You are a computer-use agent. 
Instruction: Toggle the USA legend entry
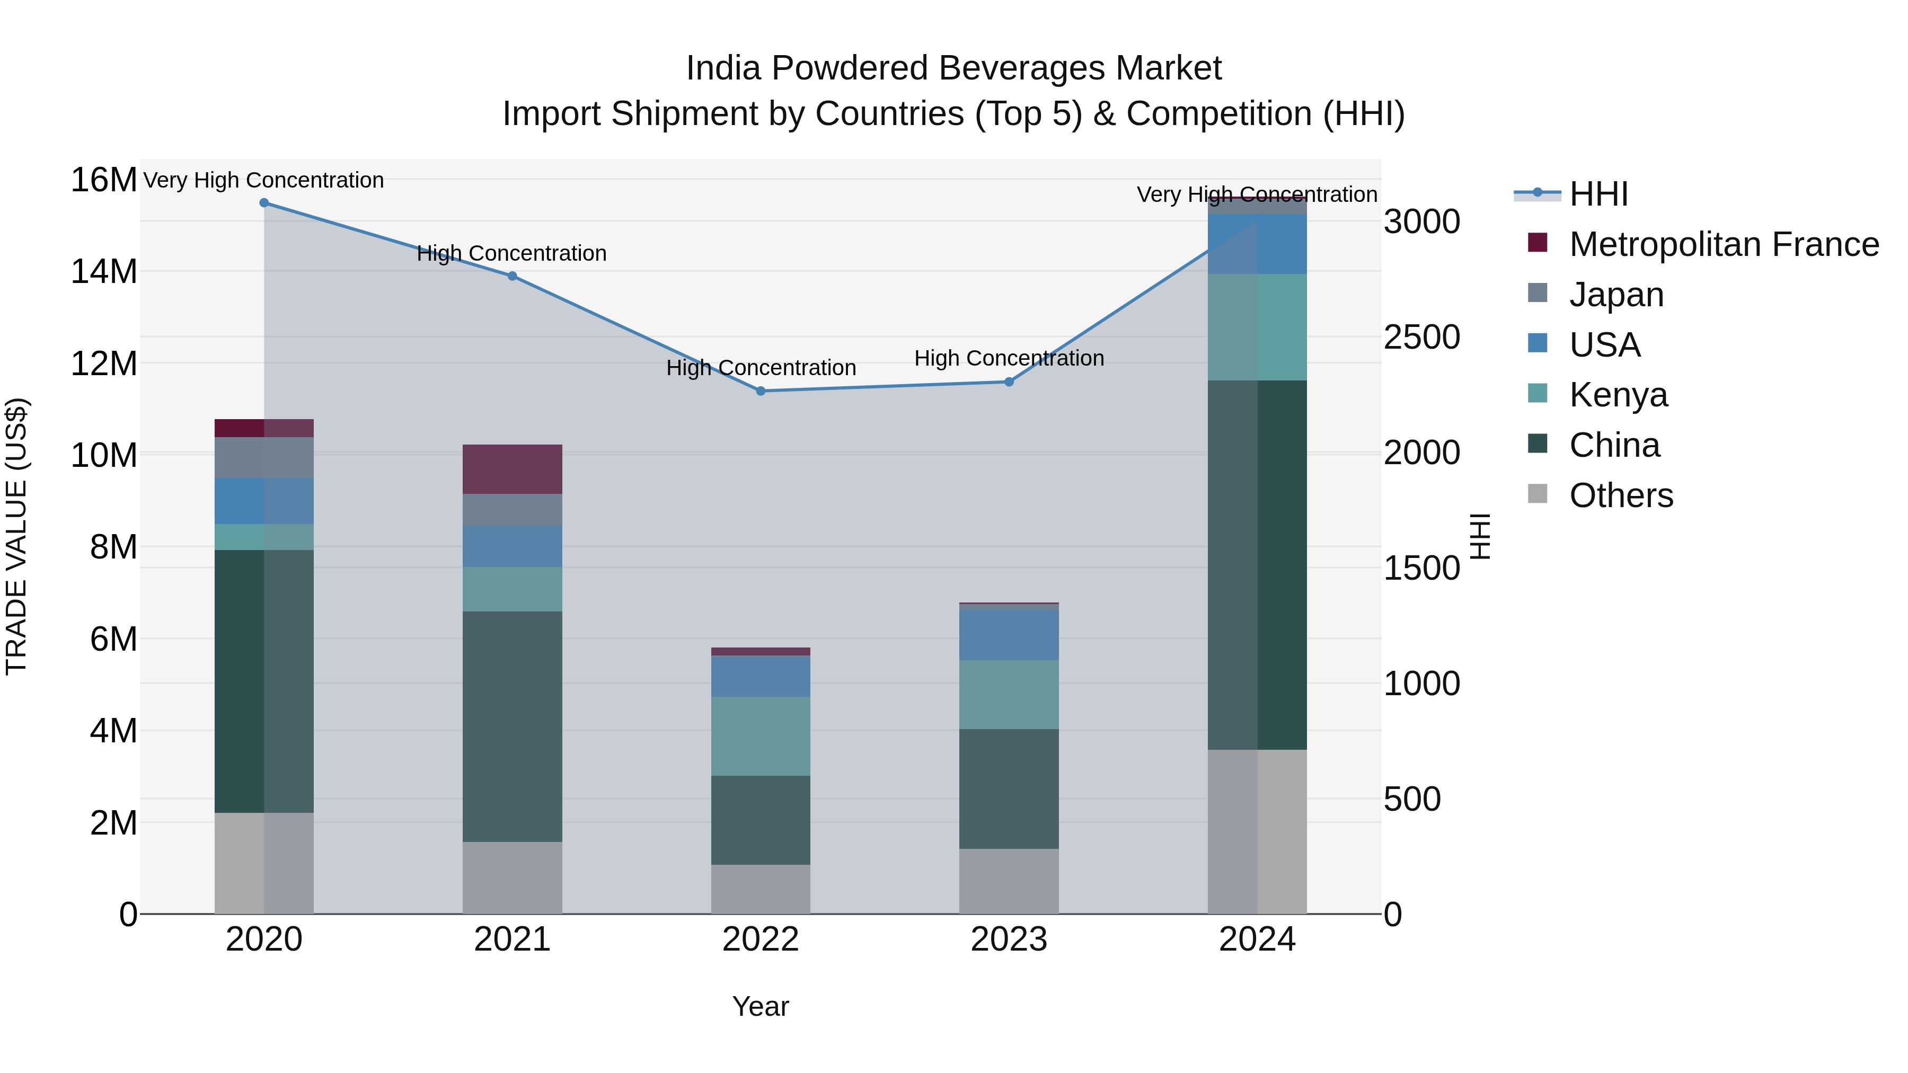click(x=1584, y=344)
